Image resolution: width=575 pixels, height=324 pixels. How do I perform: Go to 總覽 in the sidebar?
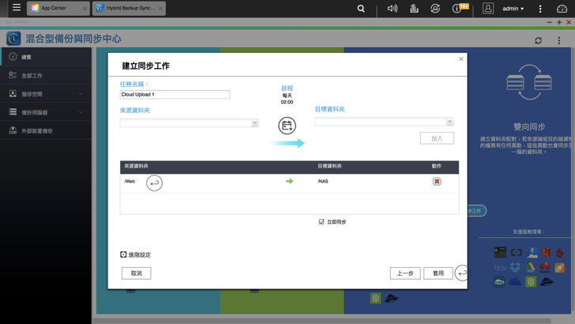46,57
